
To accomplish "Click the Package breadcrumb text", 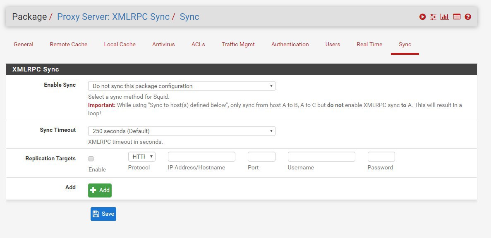I will point(29,17).
